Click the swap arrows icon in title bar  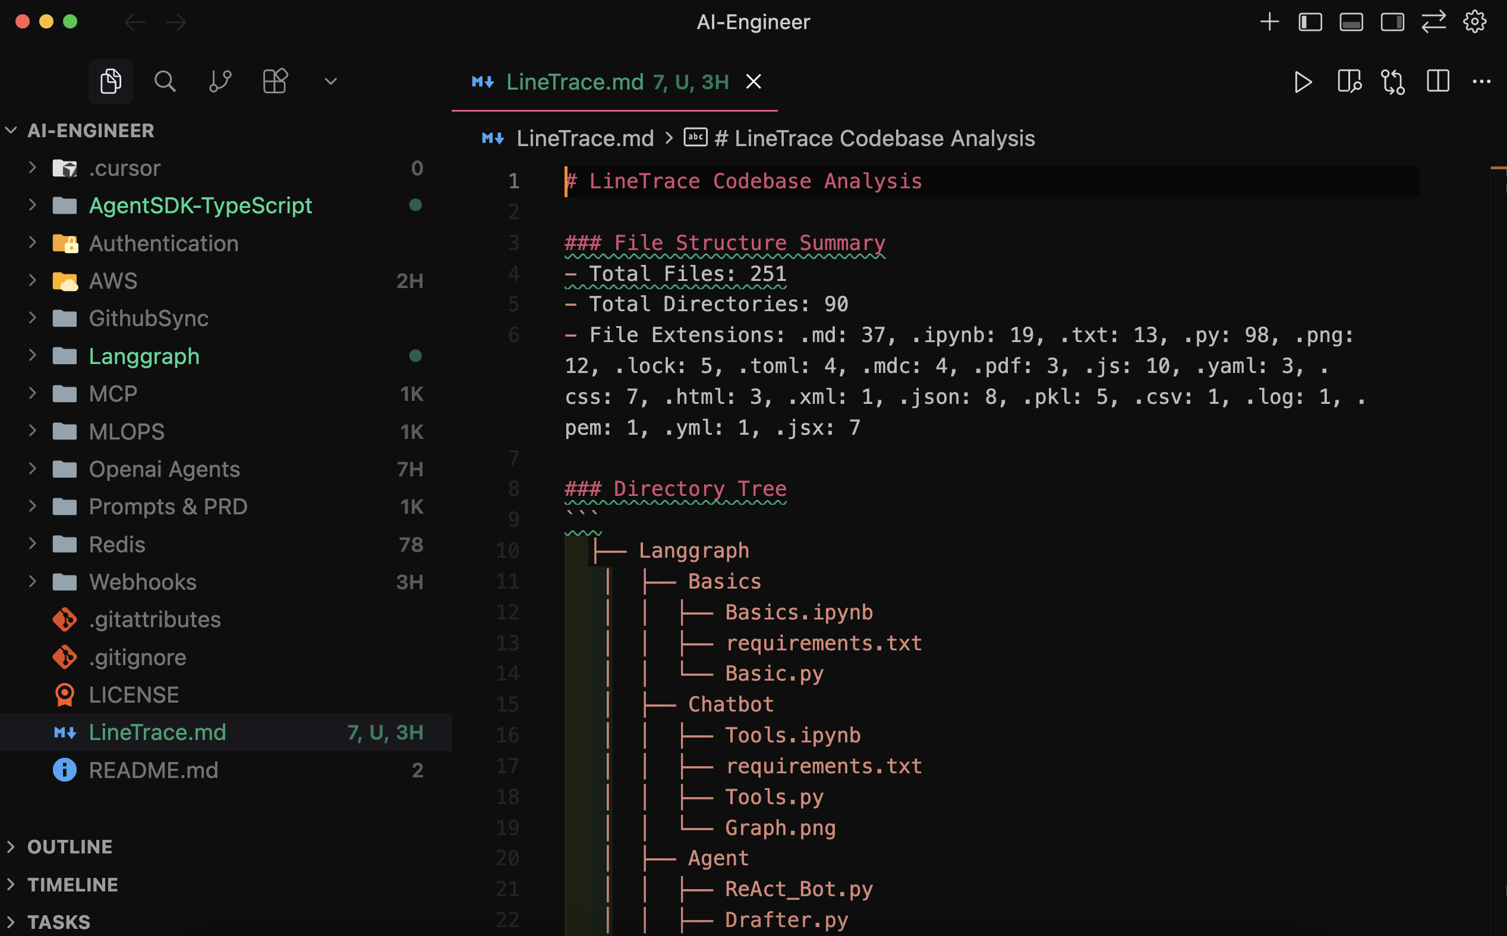click(1433, 23)
